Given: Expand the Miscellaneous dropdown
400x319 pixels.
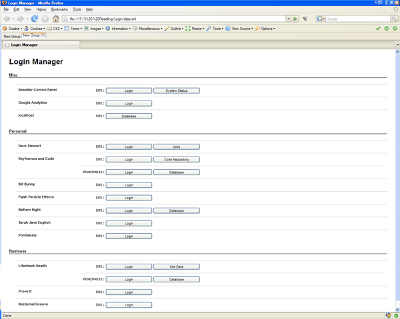Looking at the screenshot, I should click(149, 29).
